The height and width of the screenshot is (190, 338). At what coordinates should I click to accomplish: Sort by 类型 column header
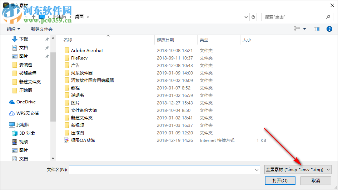[204, 40]
